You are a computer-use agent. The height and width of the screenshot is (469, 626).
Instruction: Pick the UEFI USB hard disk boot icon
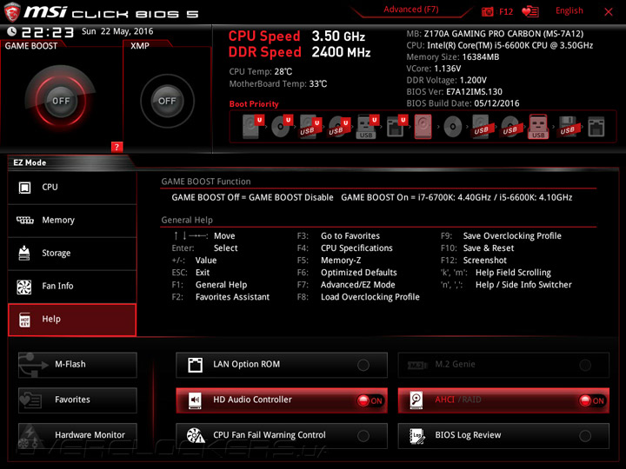point(310,127)
